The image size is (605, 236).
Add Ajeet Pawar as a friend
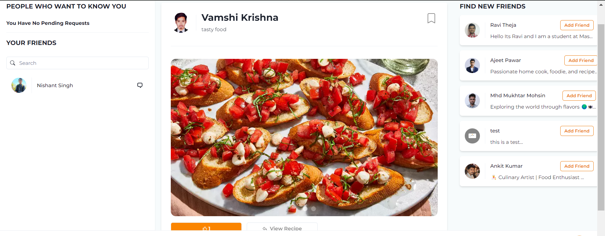pos(580,60)
